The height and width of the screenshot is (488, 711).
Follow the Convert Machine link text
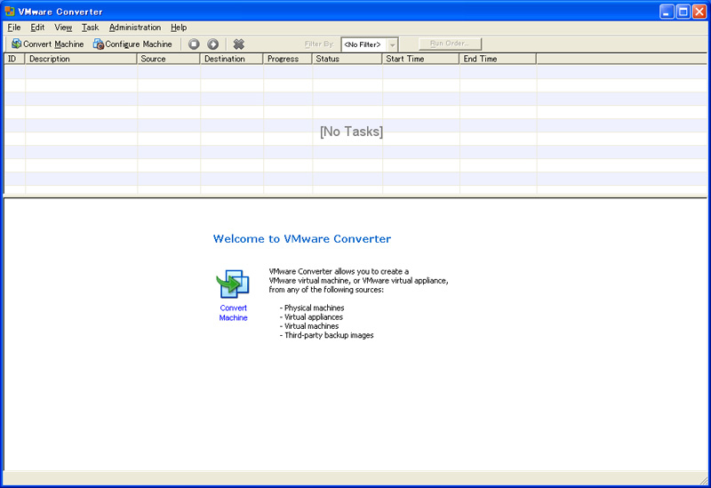(x=233, y=313)
